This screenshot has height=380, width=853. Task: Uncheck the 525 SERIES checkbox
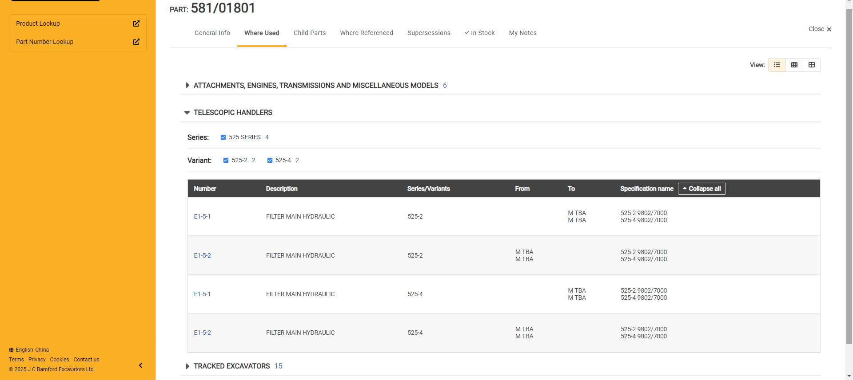point(223,137)
